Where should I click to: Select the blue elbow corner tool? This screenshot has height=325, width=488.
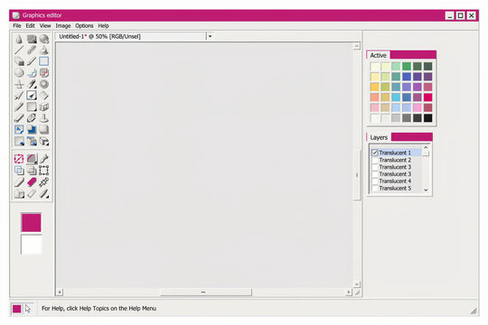coord(32,72)
